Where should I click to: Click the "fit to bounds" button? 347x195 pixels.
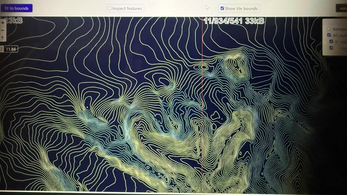[x=16, y=8]
